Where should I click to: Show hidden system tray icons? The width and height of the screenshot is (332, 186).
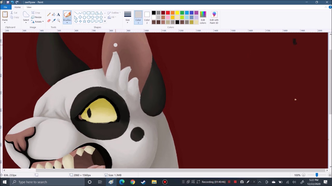click(260, 182)
